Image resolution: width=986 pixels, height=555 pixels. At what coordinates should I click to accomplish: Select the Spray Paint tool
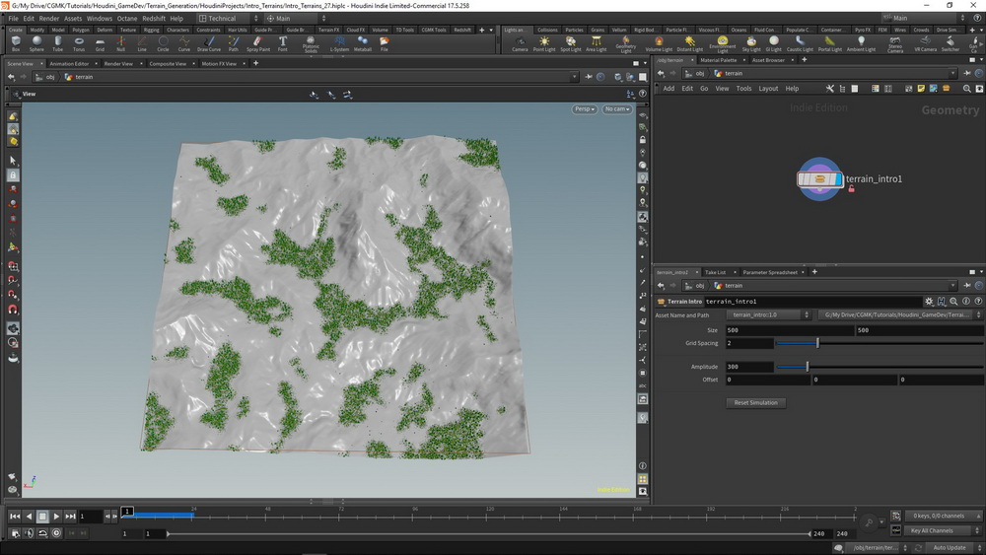click(257, 43)
